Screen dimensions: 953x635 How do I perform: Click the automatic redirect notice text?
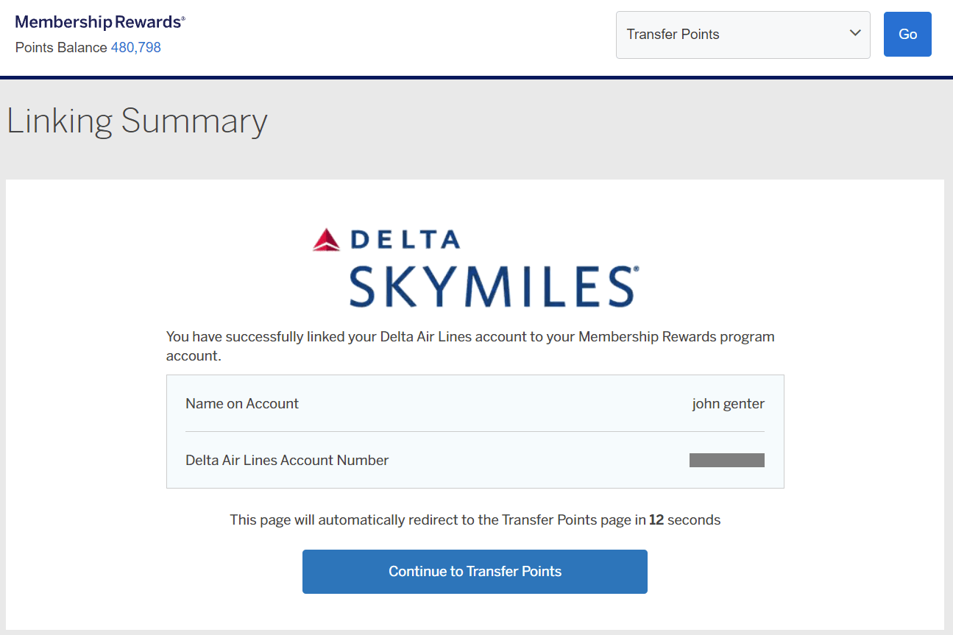(438, 520)
